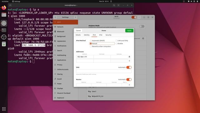Click the Netmask field of first row

(x=102, y=57)
